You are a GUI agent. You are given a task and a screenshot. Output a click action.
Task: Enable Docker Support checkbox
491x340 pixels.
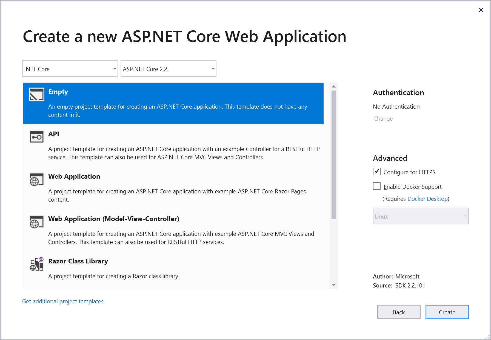click(377, 186)
